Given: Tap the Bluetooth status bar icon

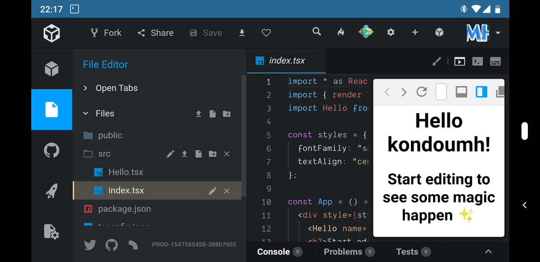Looking at the screenshot, I should pyautogui.click(x=464, y=9).
